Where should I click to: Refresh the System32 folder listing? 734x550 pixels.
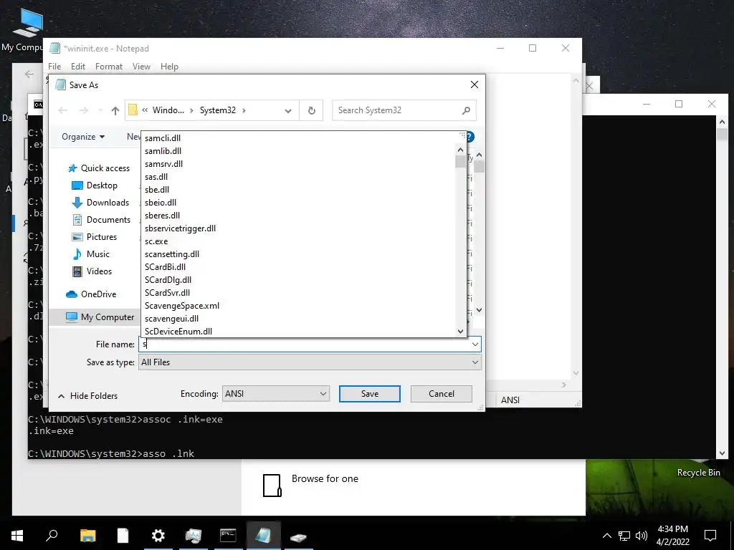click(x=311, y=110)
